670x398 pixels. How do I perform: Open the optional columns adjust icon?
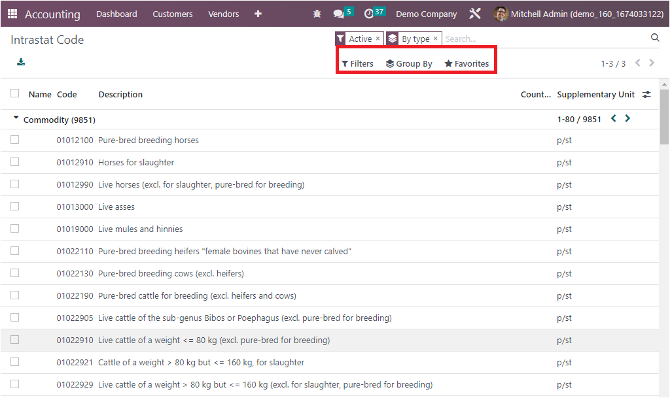[x=646, y=95]
